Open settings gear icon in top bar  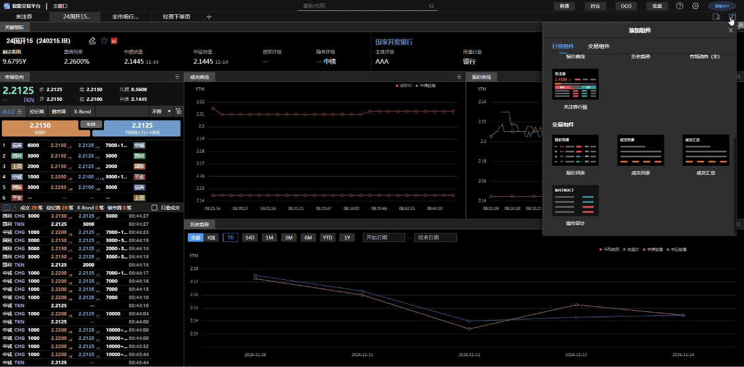(x=695, y=6)
